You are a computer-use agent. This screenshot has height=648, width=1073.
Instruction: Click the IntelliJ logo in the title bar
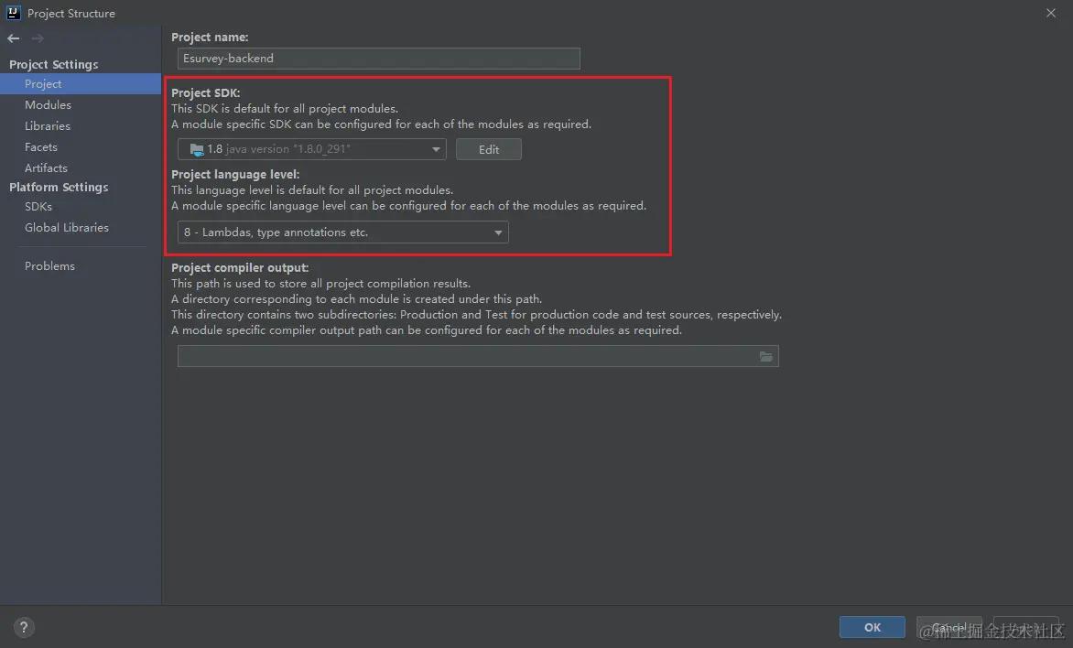(13, 12)
